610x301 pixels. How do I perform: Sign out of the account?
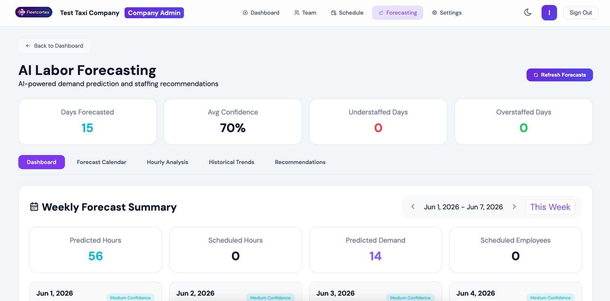(x=581, y=13)
